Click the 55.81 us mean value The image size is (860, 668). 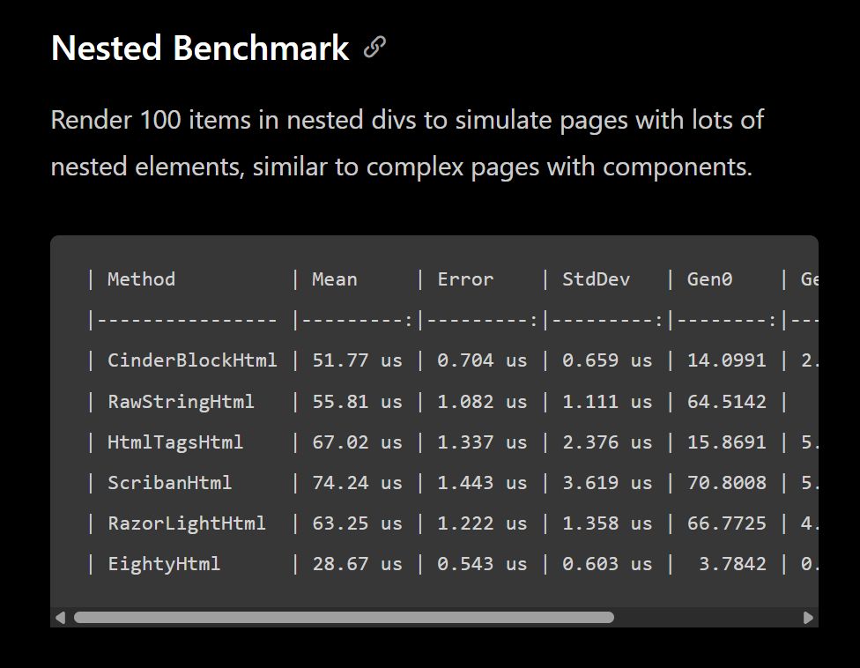[x=357, y=402]
